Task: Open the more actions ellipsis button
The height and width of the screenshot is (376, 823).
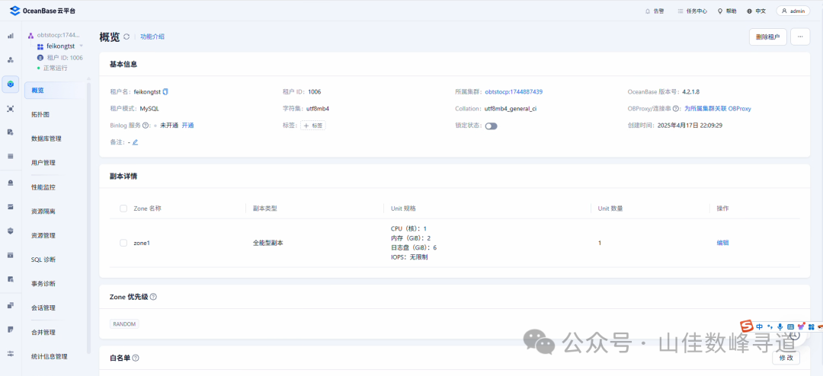Action: click(x=800, y=37)
